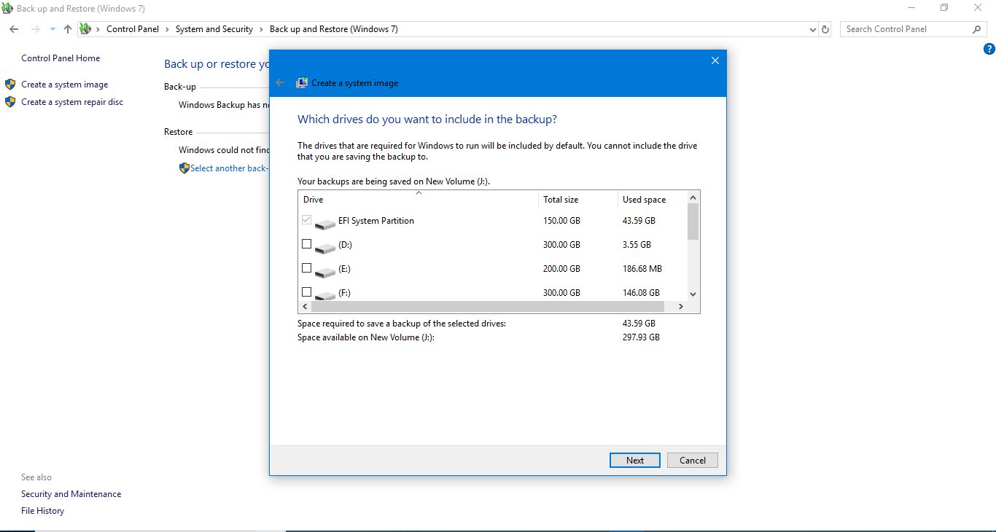Click the Back up and Restore breadcrumb
The height and width of the screenshot is (532, 996).
(334, 29)
